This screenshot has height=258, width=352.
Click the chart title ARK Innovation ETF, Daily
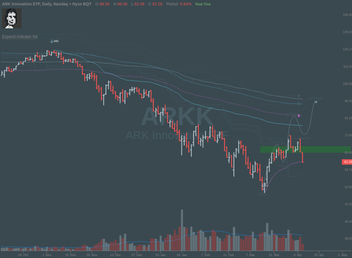[x=46, y=4]
